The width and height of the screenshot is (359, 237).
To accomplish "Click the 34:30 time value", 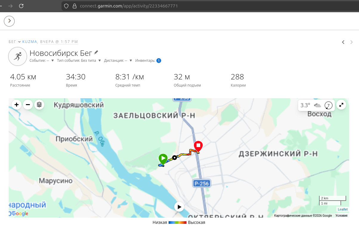I will pos(76,77).
